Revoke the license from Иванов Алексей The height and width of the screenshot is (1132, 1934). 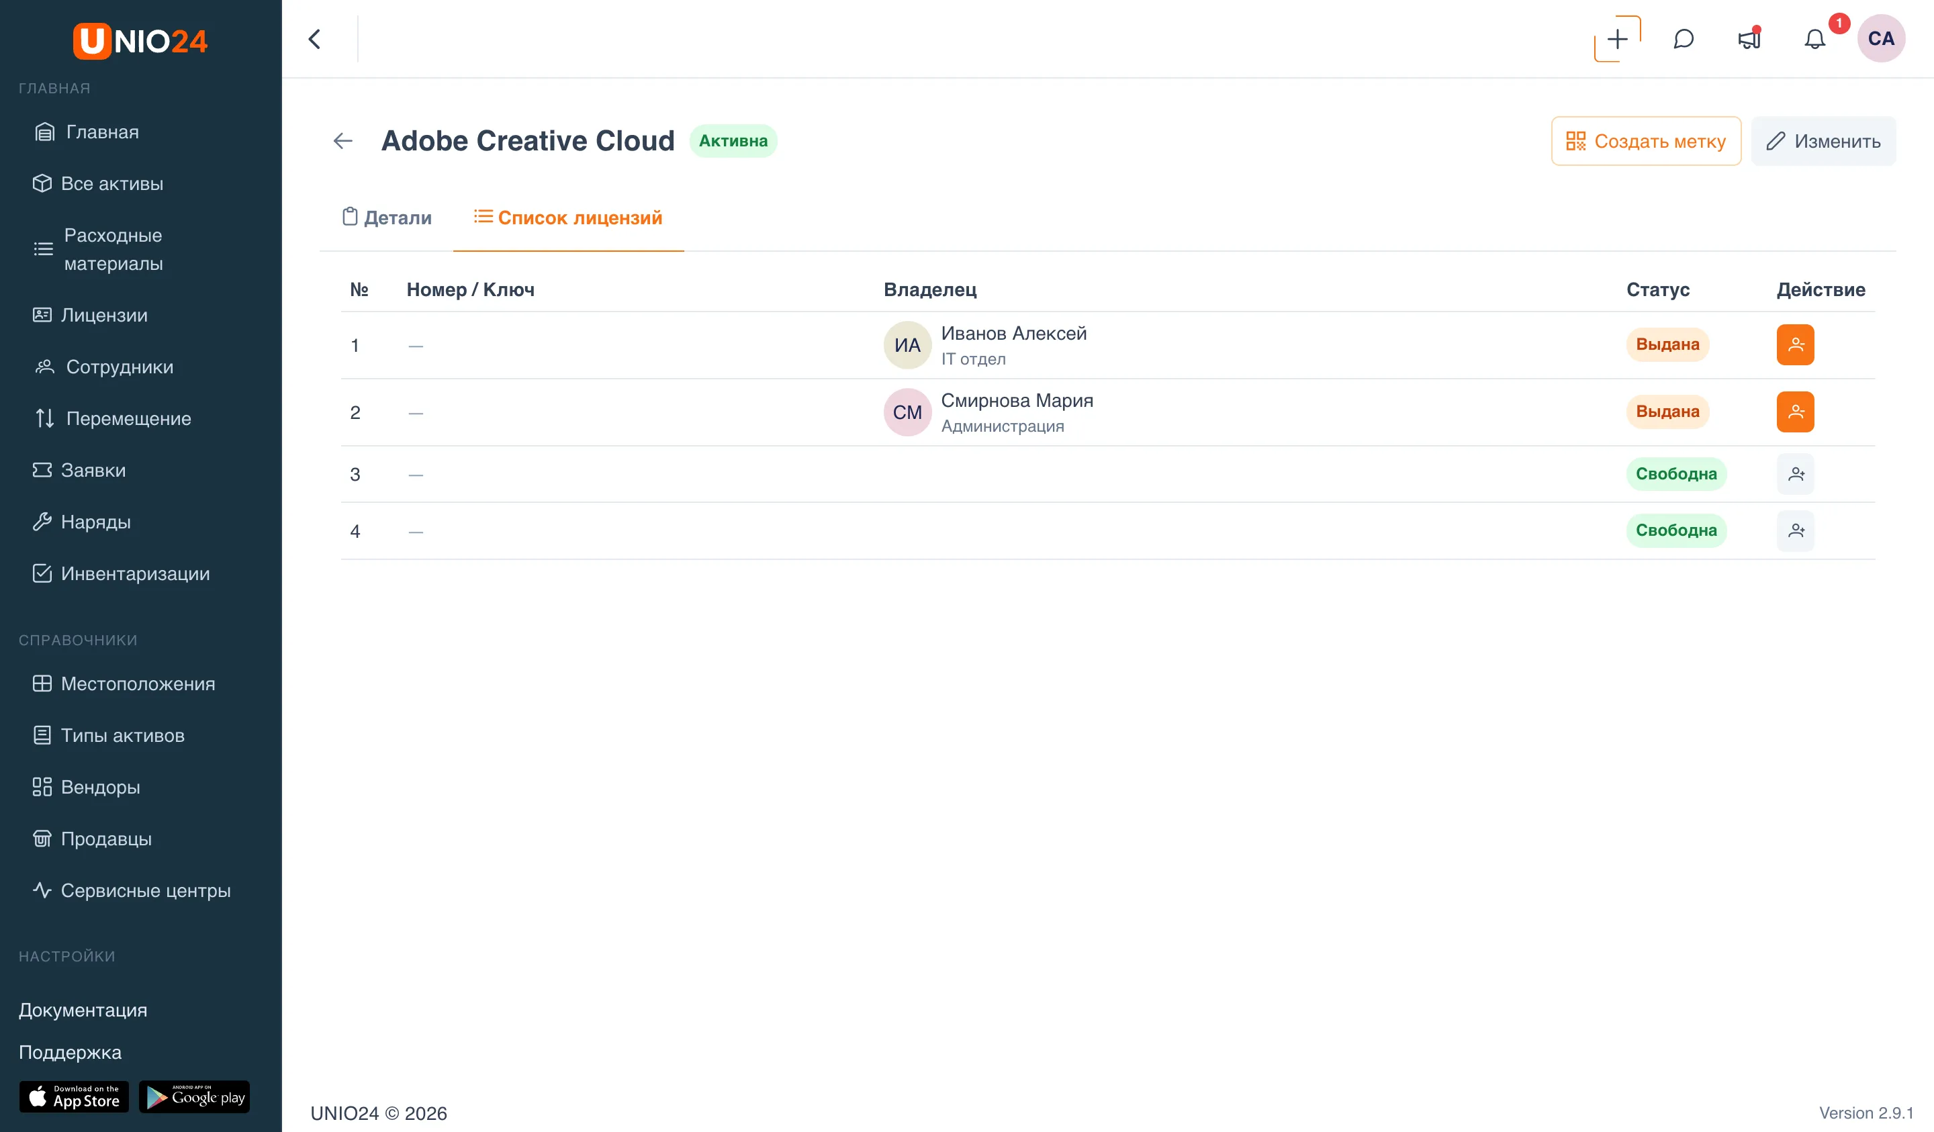(x=1795, y=344)
